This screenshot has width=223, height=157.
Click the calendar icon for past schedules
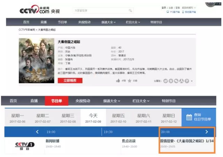pos(189,117)
